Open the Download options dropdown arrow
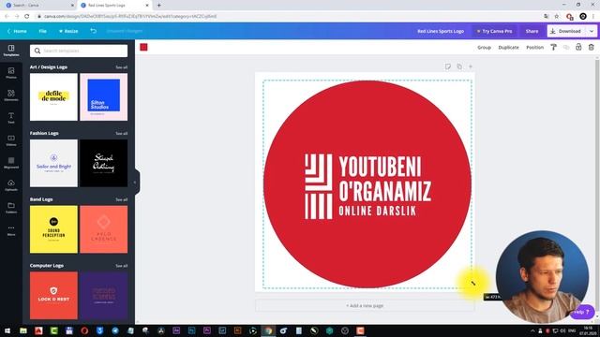600x337 pixels. 592,31
